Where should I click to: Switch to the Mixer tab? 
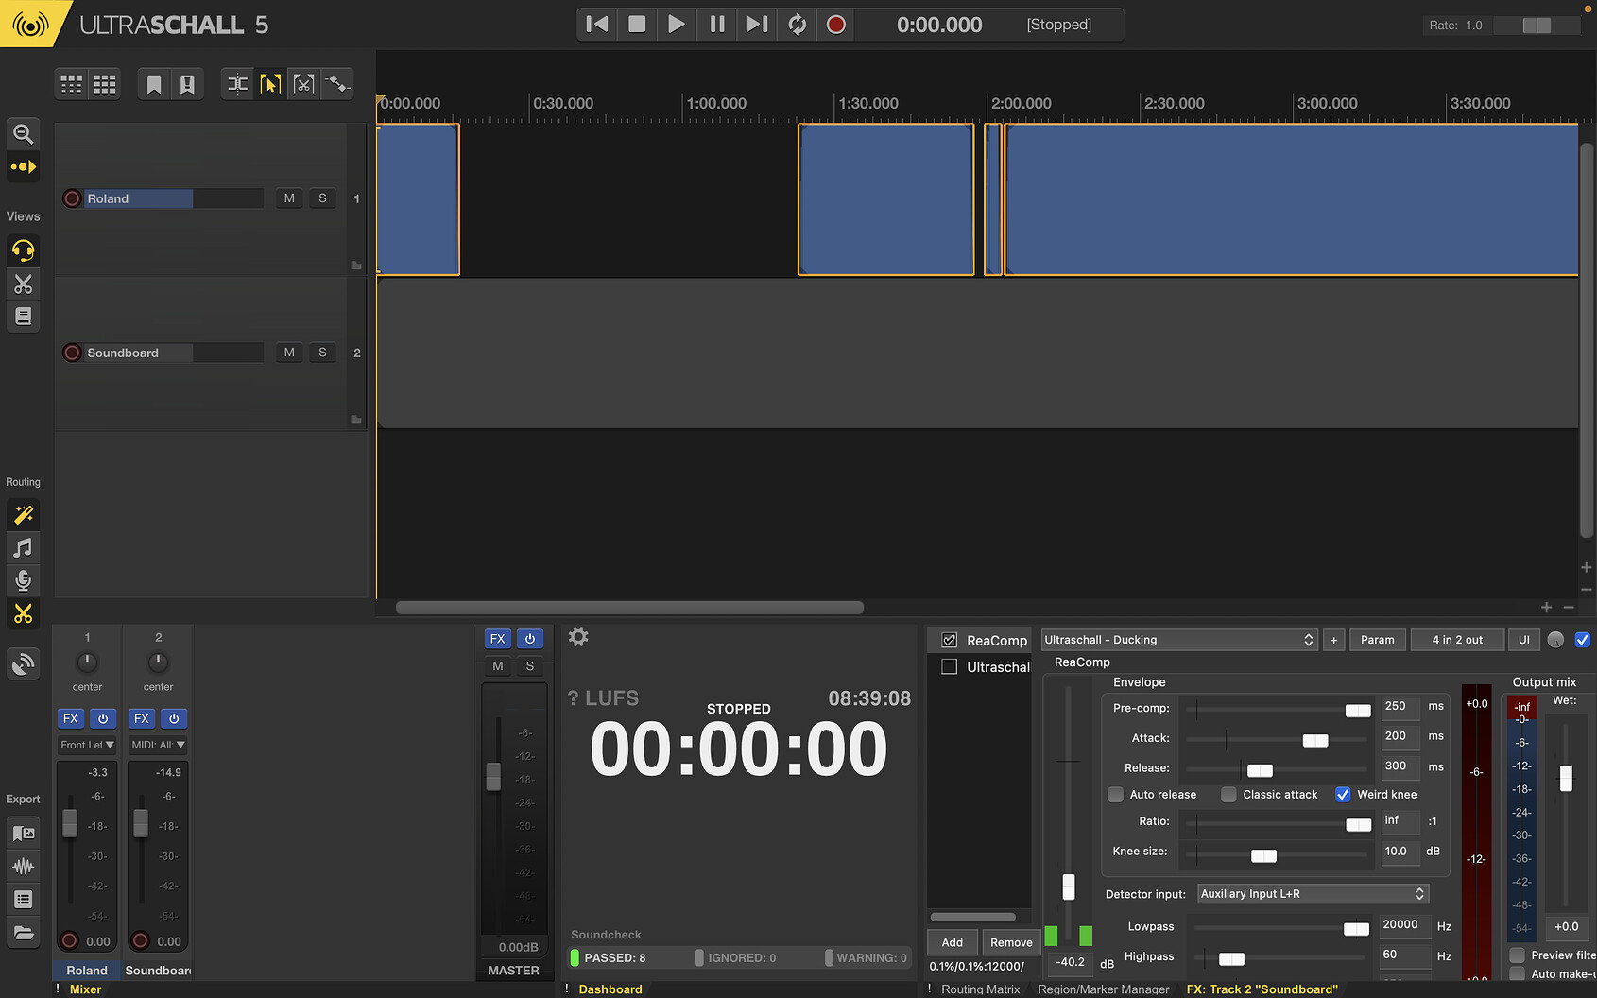(85, 989)
